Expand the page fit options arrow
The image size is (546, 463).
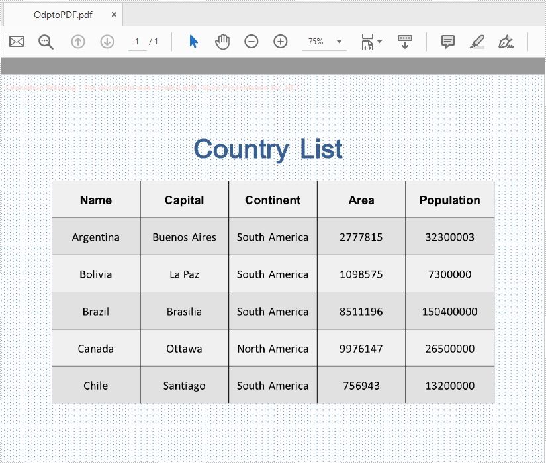coord(380,42)
